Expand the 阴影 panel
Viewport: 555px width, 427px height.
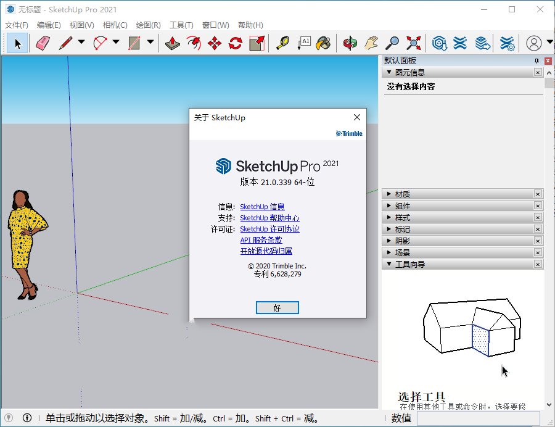click(x=389, y=241)
